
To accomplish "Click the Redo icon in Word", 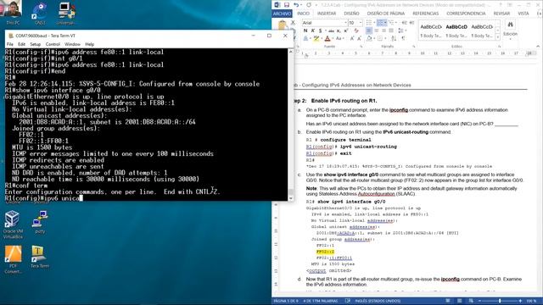I will (x=309, y=5).
